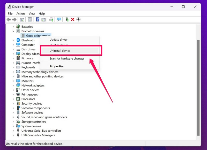
Task: Click the Mice and other pointing devices icon
Action: click(18, 76)
